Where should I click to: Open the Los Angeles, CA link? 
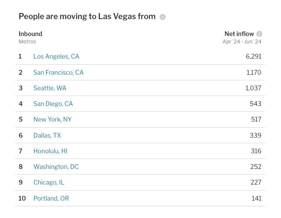click(x=56, y=56)
